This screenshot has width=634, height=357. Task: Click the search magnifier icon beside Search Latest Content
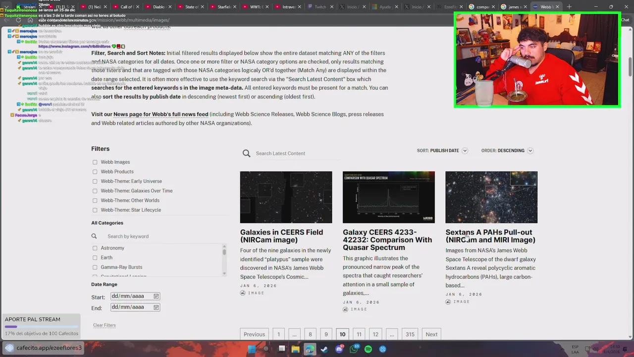[246, 154]
